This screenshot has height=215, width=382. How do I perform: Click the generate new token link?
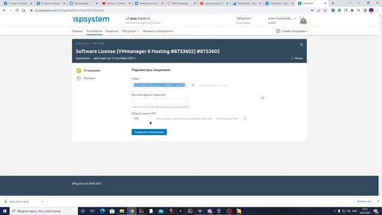213,85
